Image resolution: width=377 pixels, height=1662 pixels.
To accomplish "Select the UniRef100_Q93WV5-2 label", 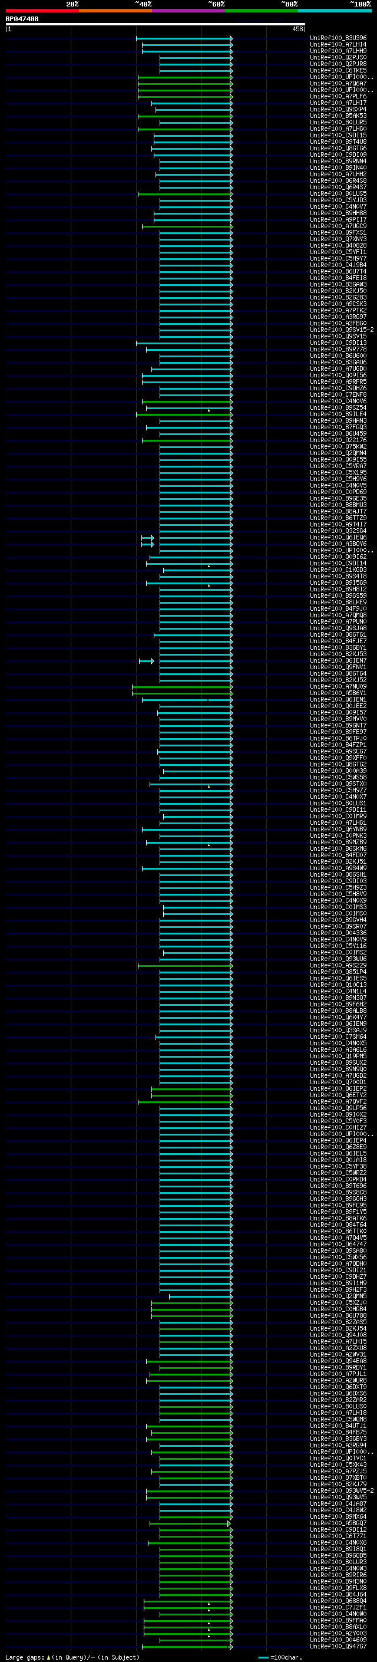I will pyautogui.click(x=342, y=1490).
